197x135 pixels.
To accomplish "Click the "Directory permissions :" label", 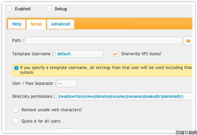I will [x=33, y=96].
